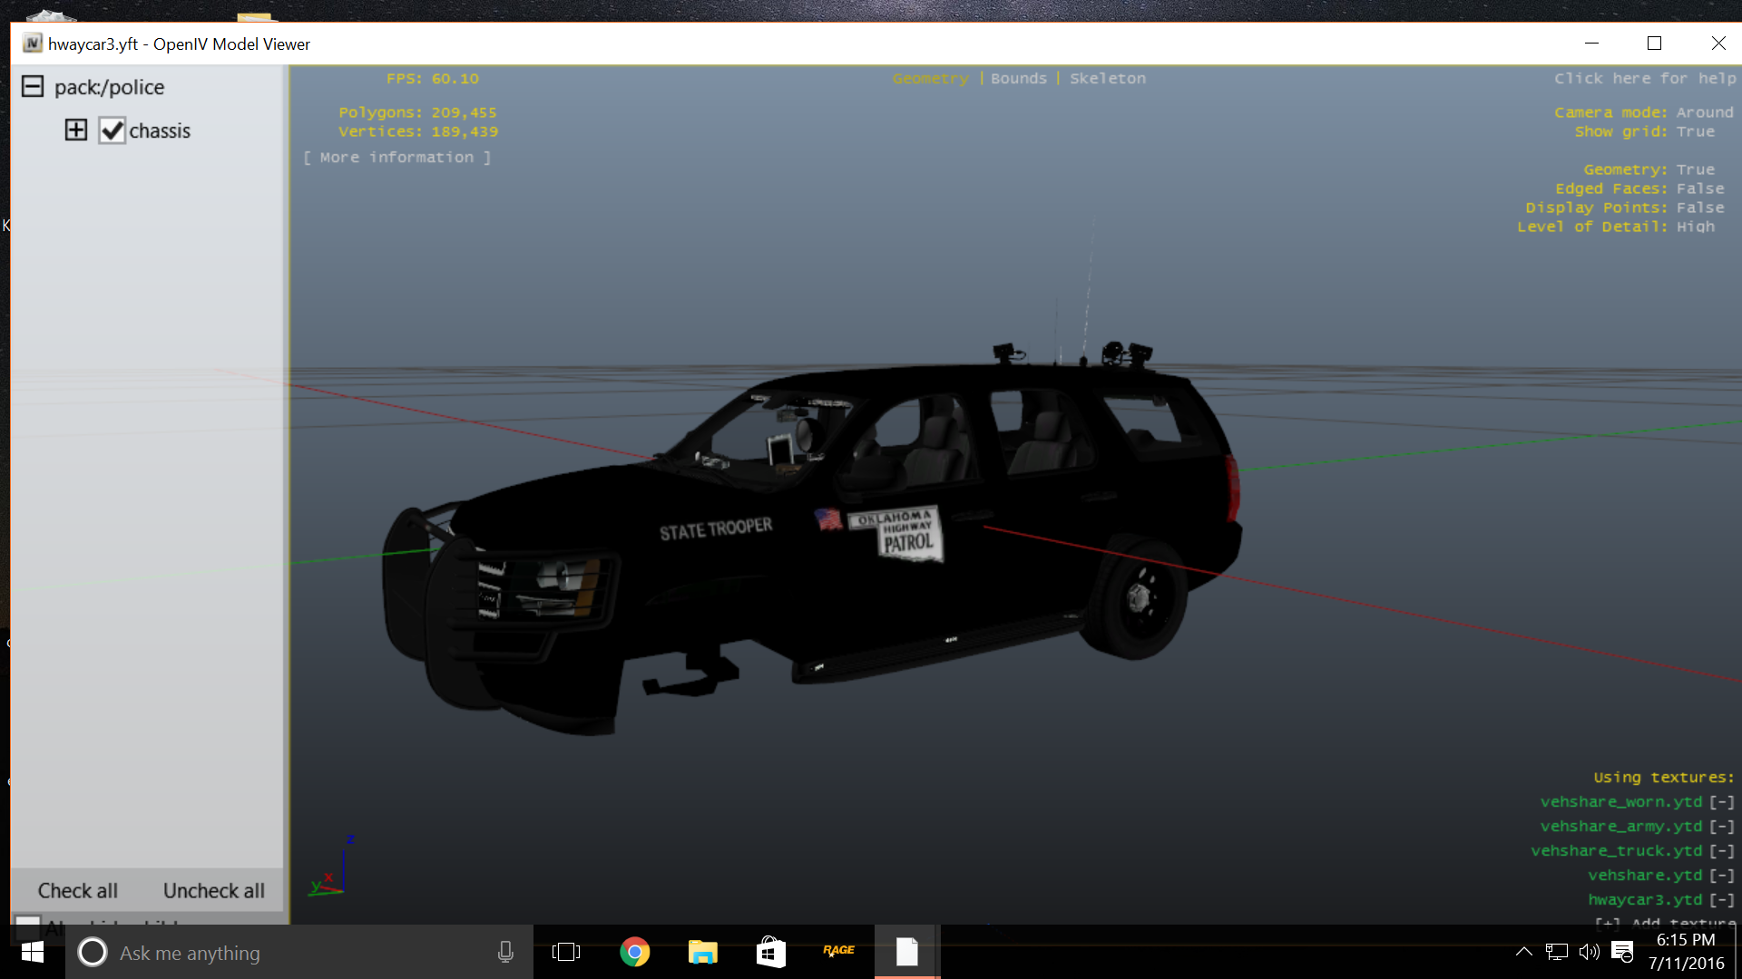Collapse the pack:/police tree node
Image resolution: width=1742 pixels, height=979 pixels.
point(33,87)
